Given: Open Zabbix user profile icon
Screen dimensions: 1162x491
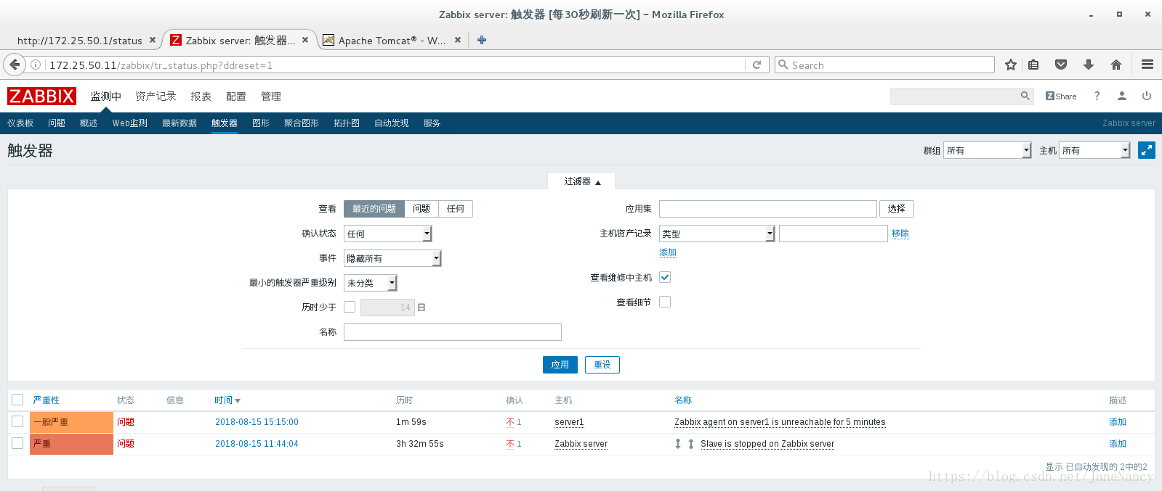Looking at the screenshot, I should (x=1122, y=96).
